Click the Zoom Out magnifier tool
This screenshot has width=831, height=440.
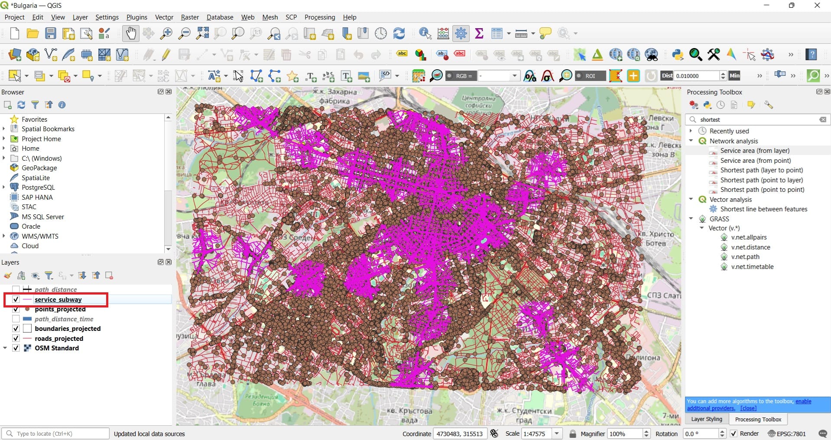[185, 33]
